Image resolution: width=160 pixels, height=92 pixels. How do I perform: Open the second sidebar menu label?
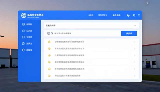29,31
